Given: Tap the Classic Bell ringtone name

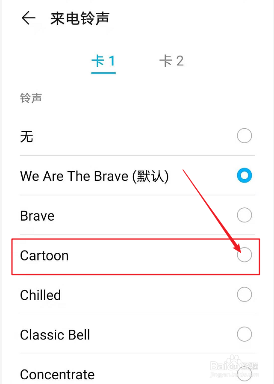Looking at the screenshot, I should (x=55, y=334).
